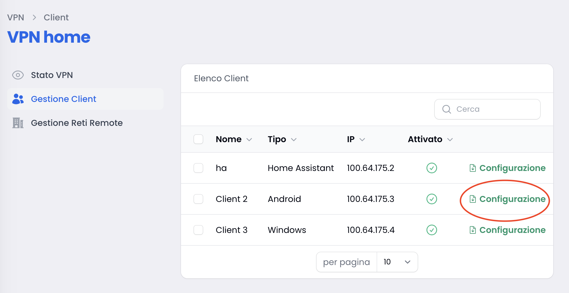Click the magnifier icon in the search box
The width and height of the screenshot is (569, 293).
pos(446,109)
